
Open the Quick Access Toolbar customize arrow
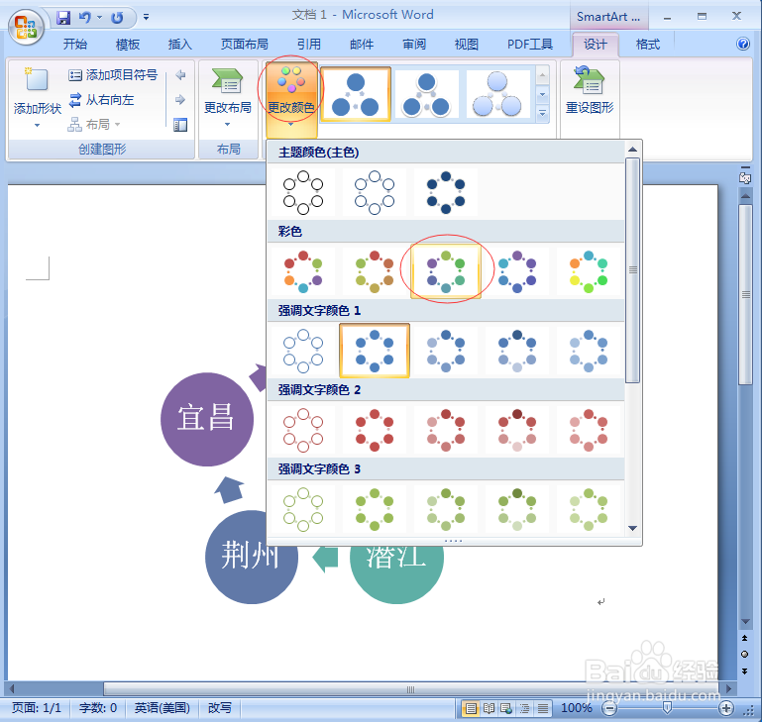click(146, 18)
